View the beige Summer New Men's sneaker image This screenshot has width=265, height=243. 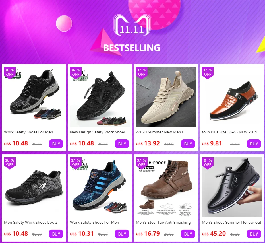(x=165, y=97)
